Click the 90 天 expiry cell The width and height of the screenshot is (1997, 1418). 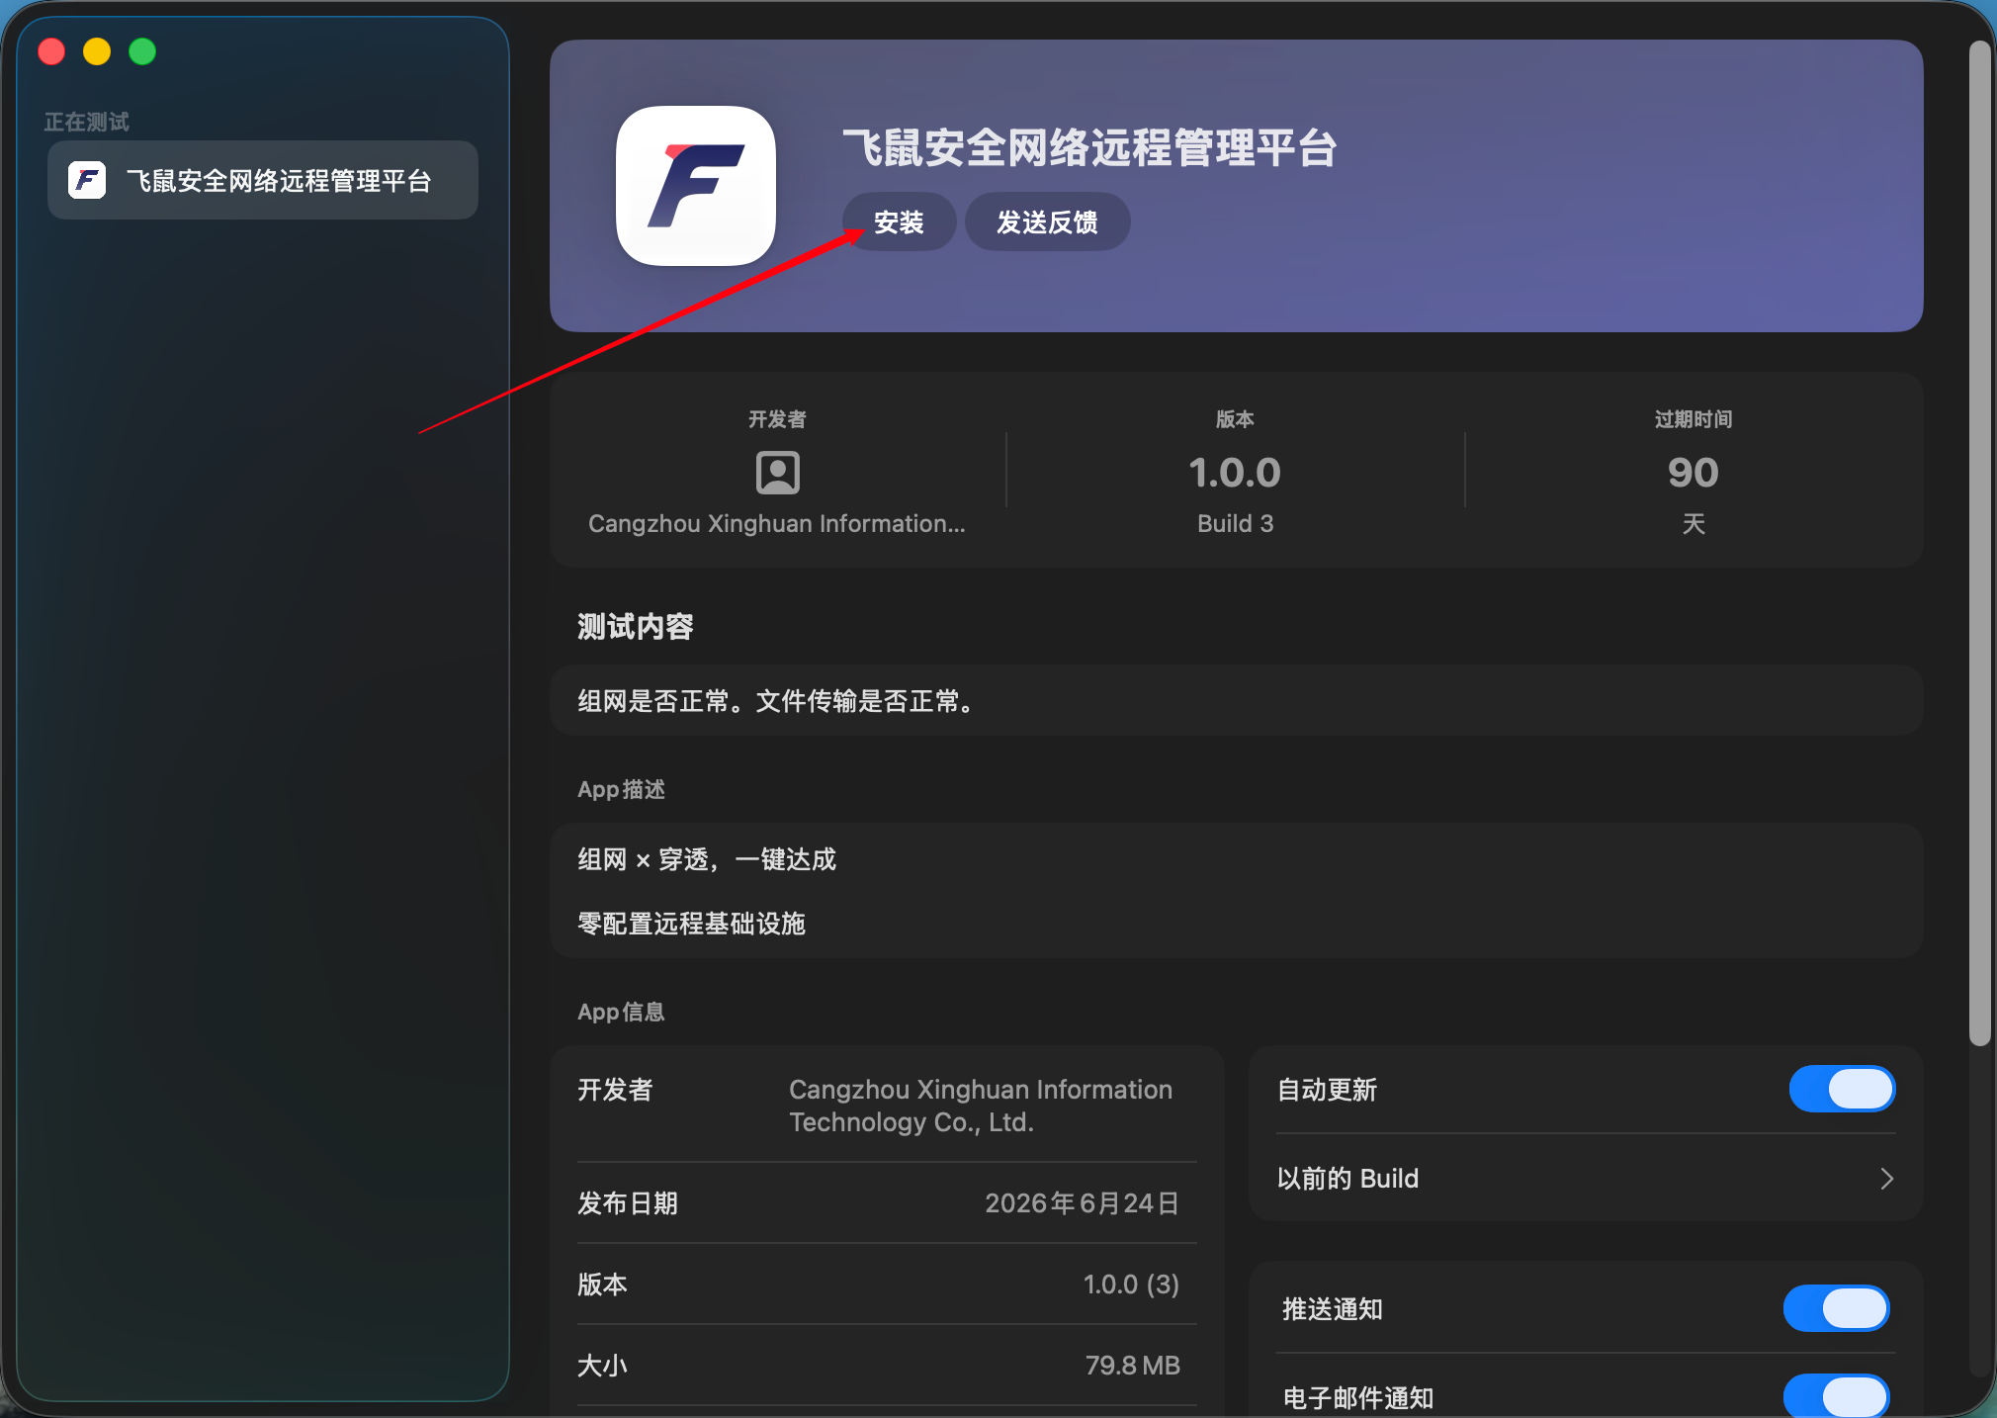1693,471
